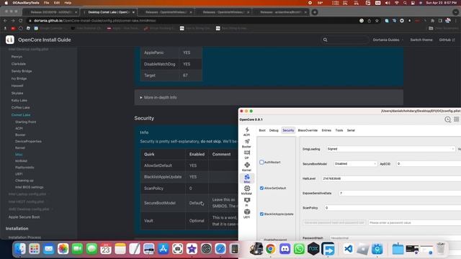The height and width of the screenshot is (259, 461).
Task: Open the GitHub link in header
Action: pos(447,40)
